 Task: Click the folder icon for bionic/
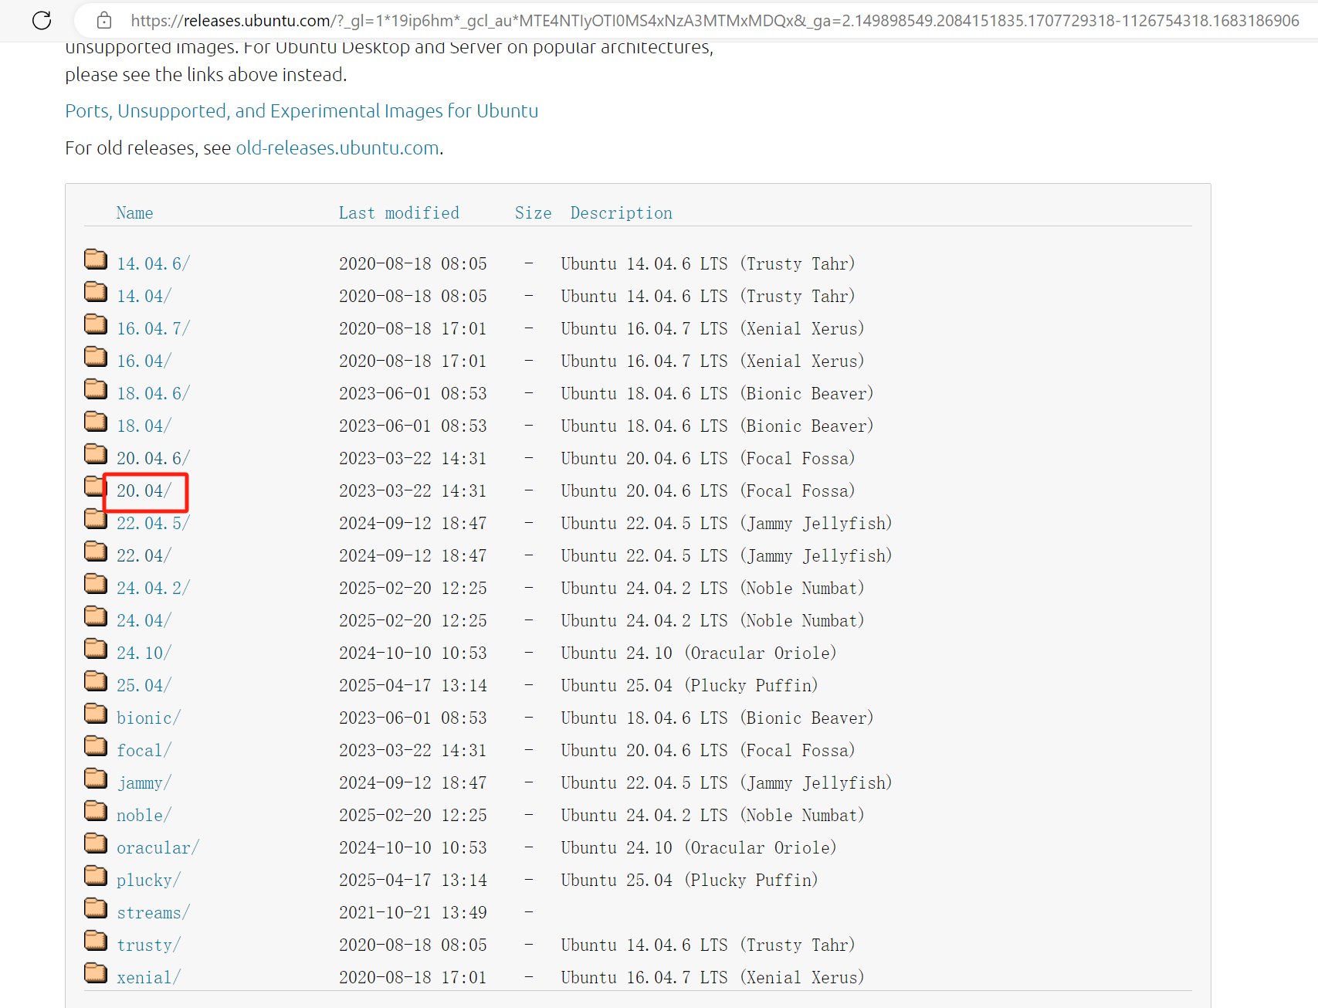click(x=96, y=713)
